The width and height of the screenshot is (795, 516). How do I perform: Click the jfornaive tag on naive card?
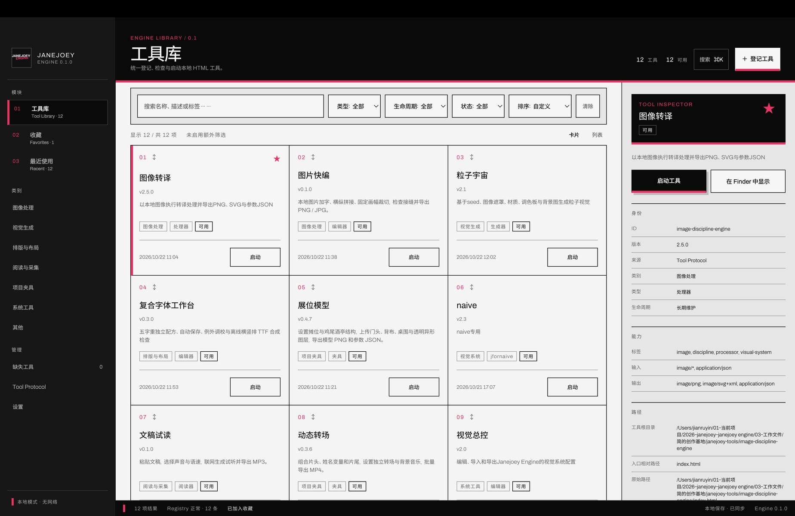click(502, 356)
